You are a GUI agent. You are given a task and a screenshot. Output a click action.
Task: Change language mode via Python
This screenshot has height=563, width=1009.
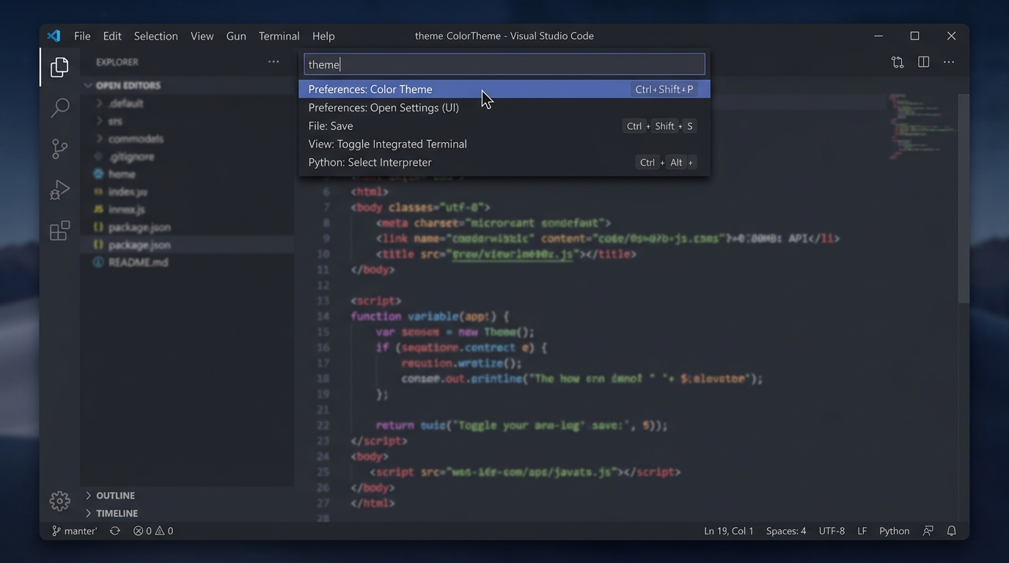[x=894, y=531]
